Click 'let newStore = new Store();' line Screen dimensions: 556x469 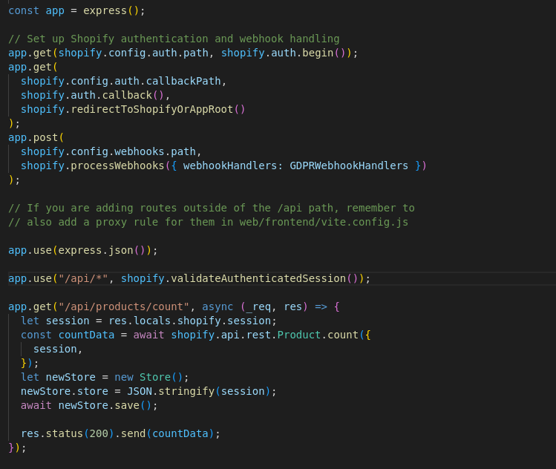[x=105, y=377]
